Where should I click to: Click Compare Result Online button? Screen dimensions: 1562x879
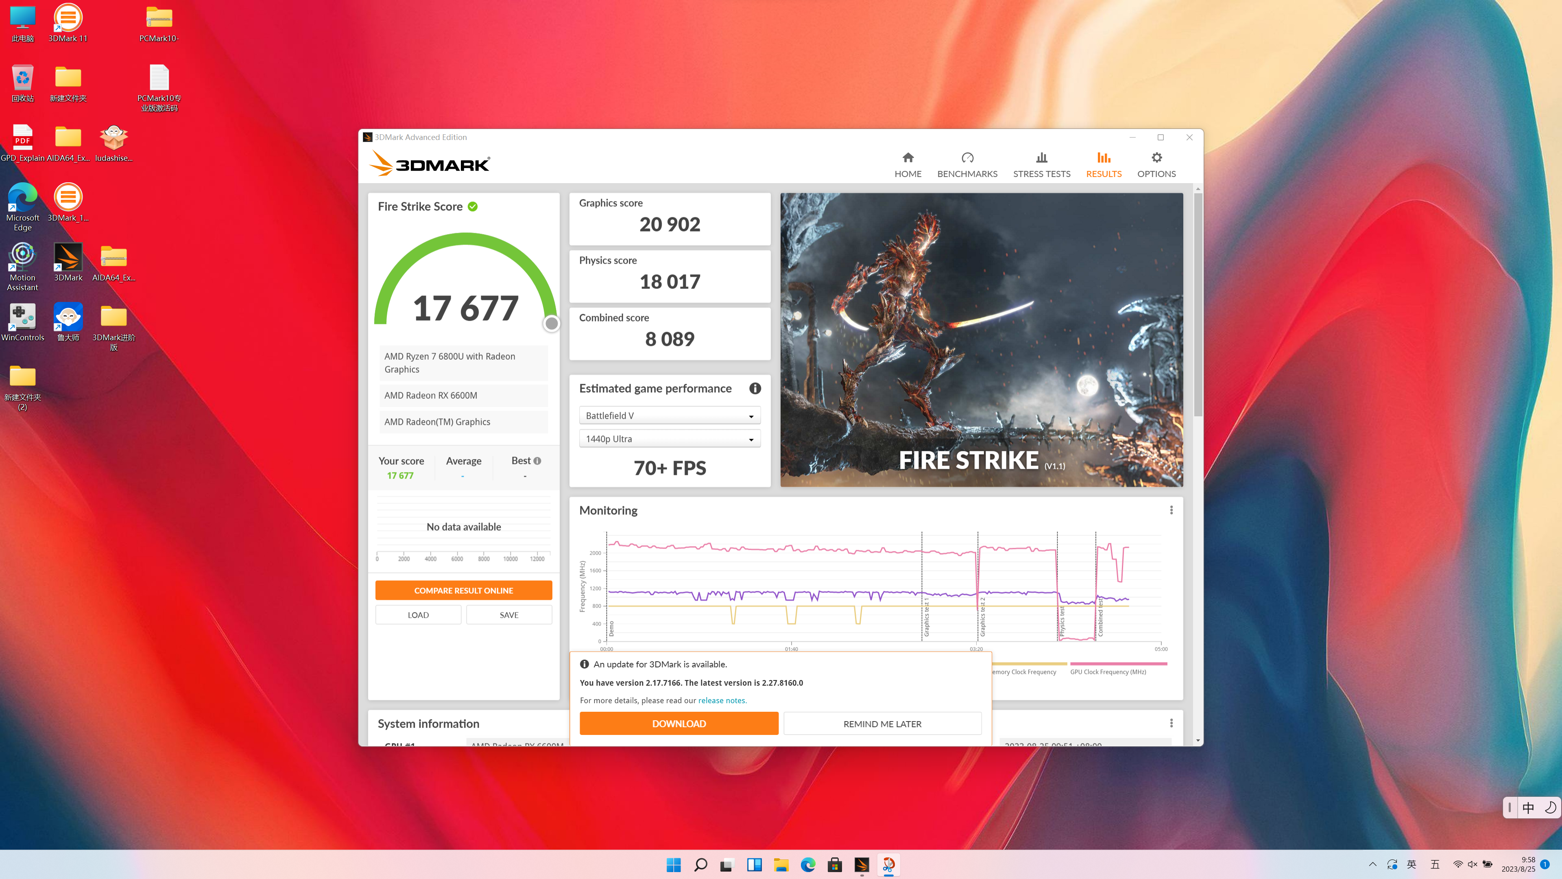[x=463, y=590]
